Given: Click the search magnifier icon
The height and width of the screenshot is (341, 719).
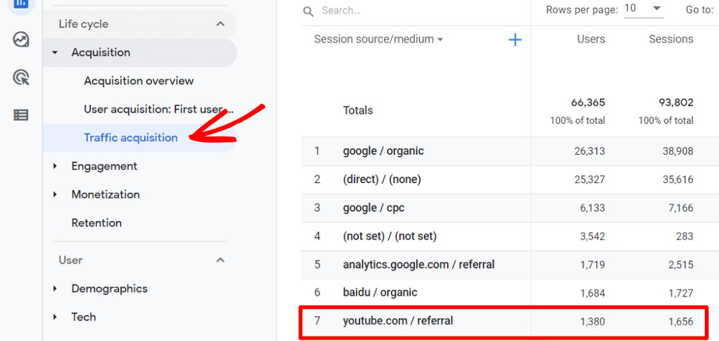Looking at the screenshot, I should point(308,11).
